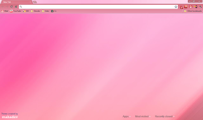This screenshot has height=120, width=203.
Task: Click the forward navigation arrow
Action: tap(7, 7)
